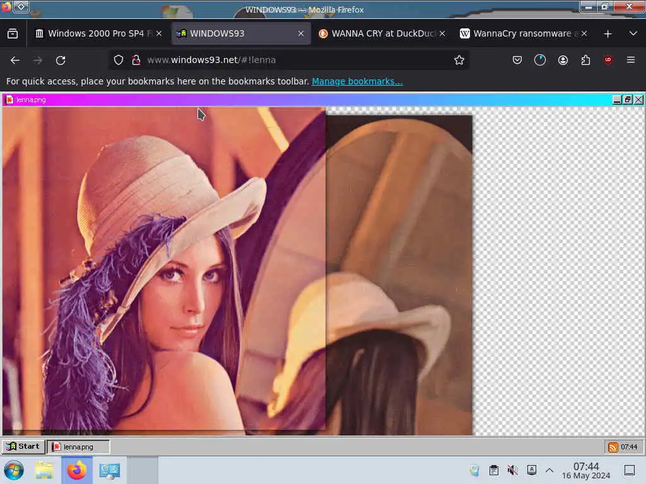Click the leftmost system tray icon
646x484 pixels.
(x=474, y=470)
